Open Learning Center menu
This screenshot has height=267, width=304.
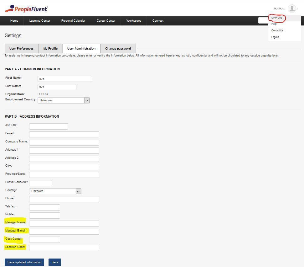pos(40,21)
